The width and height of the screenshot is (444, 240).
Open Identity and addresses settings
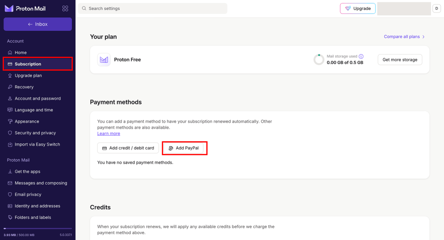click(x=38, y=206)
